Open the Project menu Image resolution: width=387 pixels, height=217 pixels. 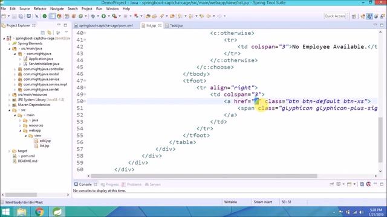[x=86, y=8]
